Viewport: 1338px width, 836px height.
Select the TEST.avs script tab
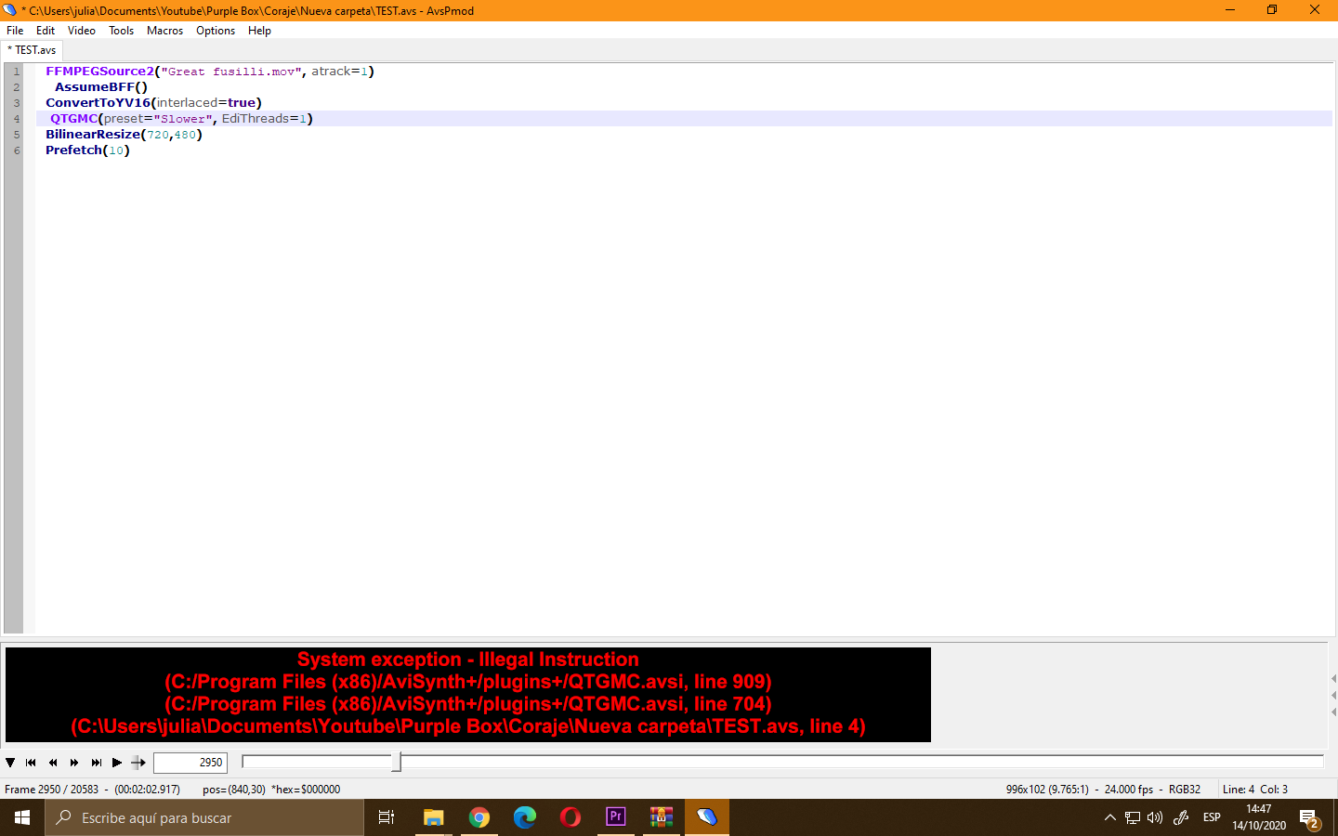pos(33,50)
